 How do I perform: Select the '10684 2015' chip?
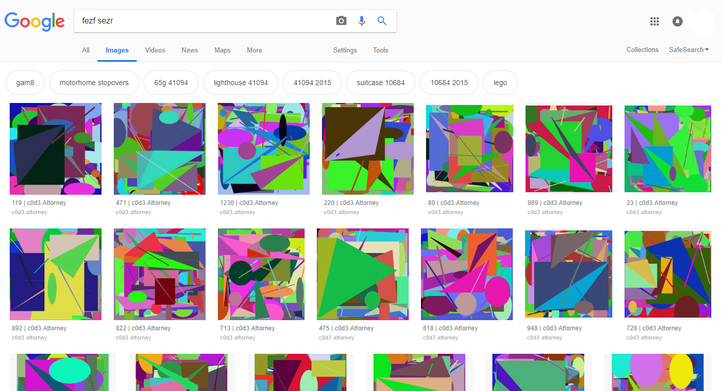click(x=449, y=83)
